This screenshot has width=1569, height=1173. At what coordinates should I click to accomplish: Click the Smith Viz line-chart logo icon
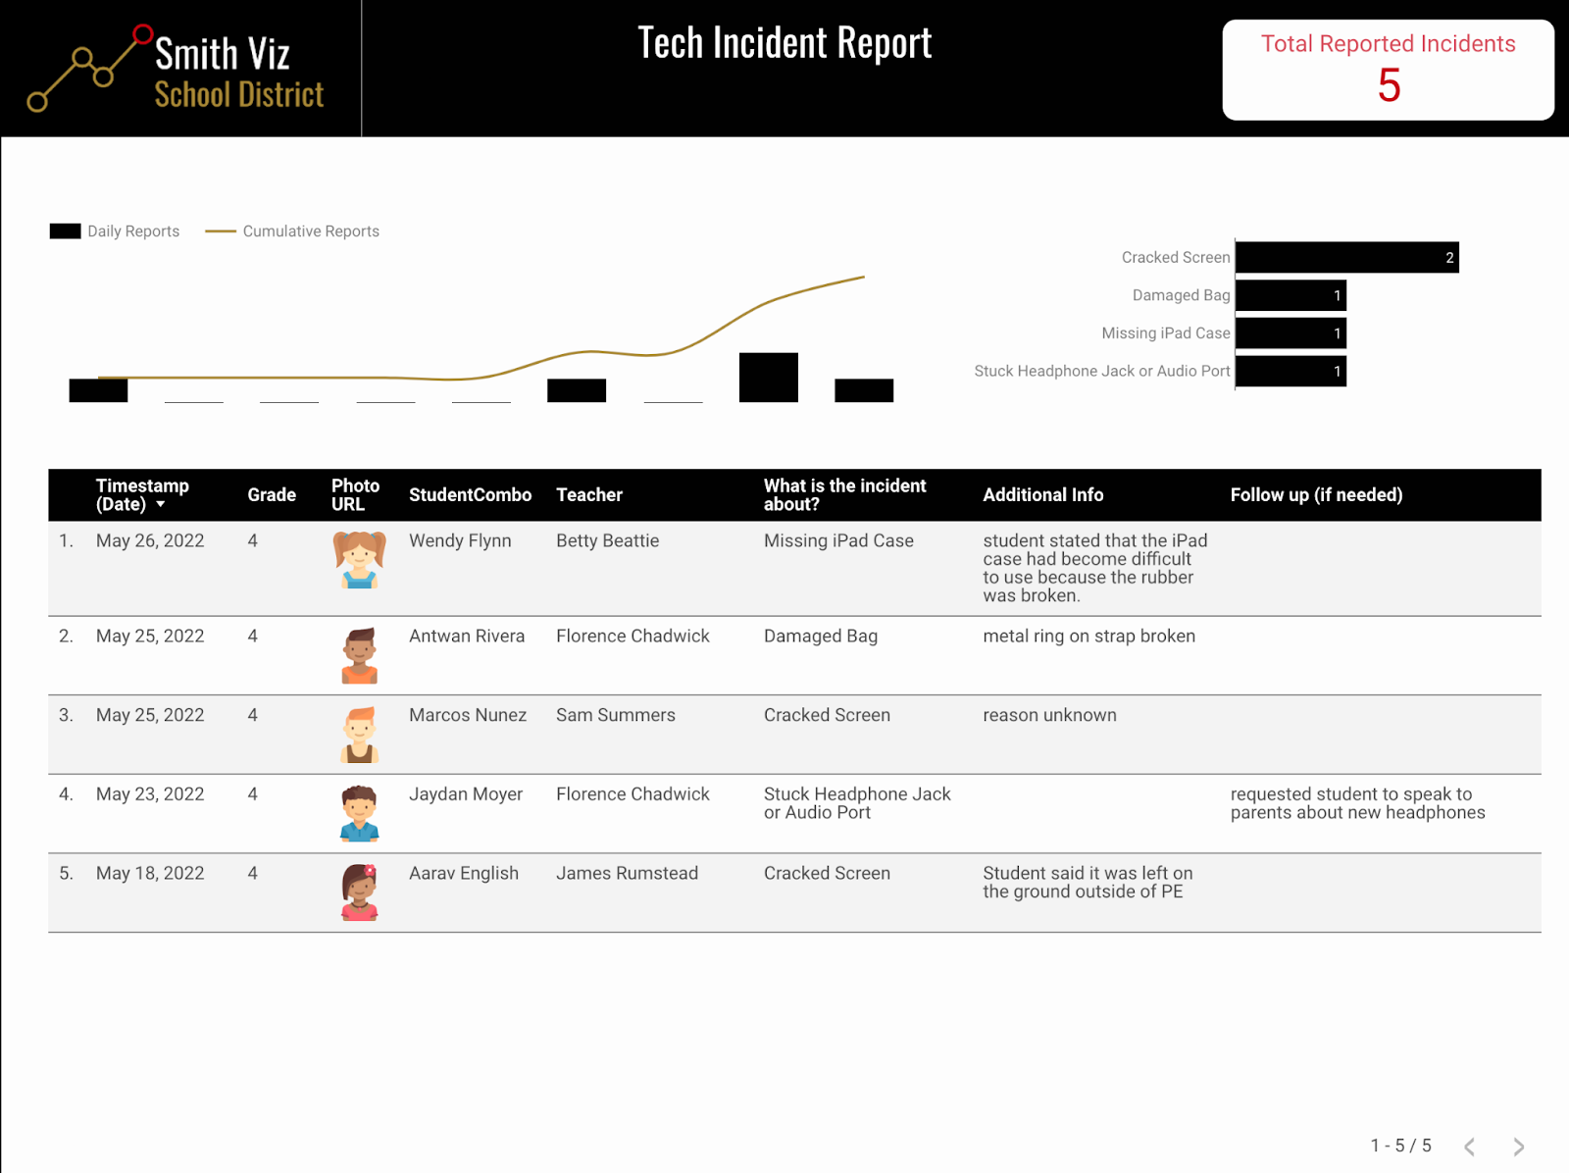point(89,68)
